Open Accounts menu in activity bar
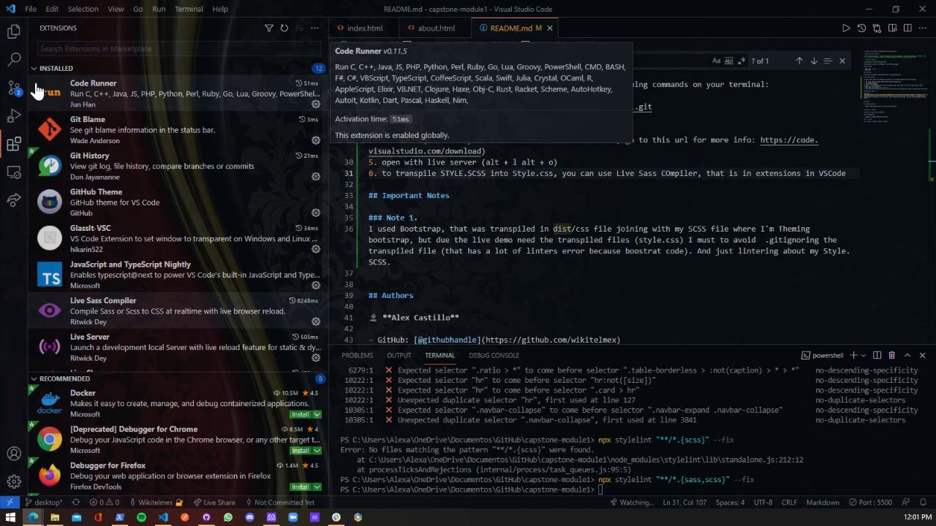This screenshot has width=936, height=526. pyautogui.click(x=14, y=454)
